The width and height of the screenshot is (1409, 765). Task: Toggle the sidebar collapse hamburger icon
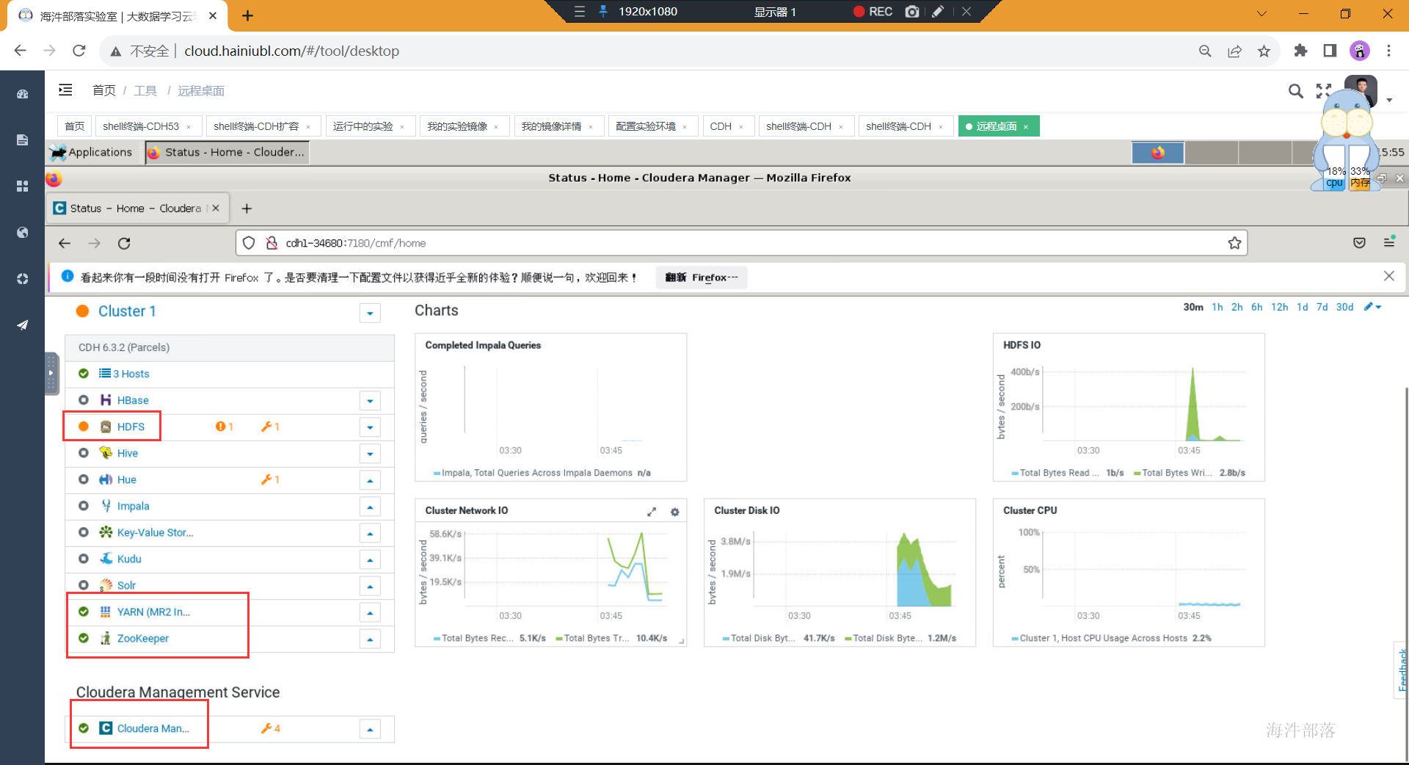point(65,90)
